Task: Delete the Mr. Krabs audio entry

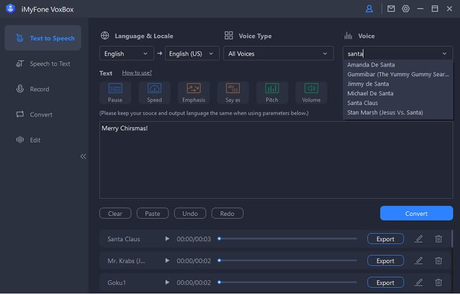Action: click(439, 260)
